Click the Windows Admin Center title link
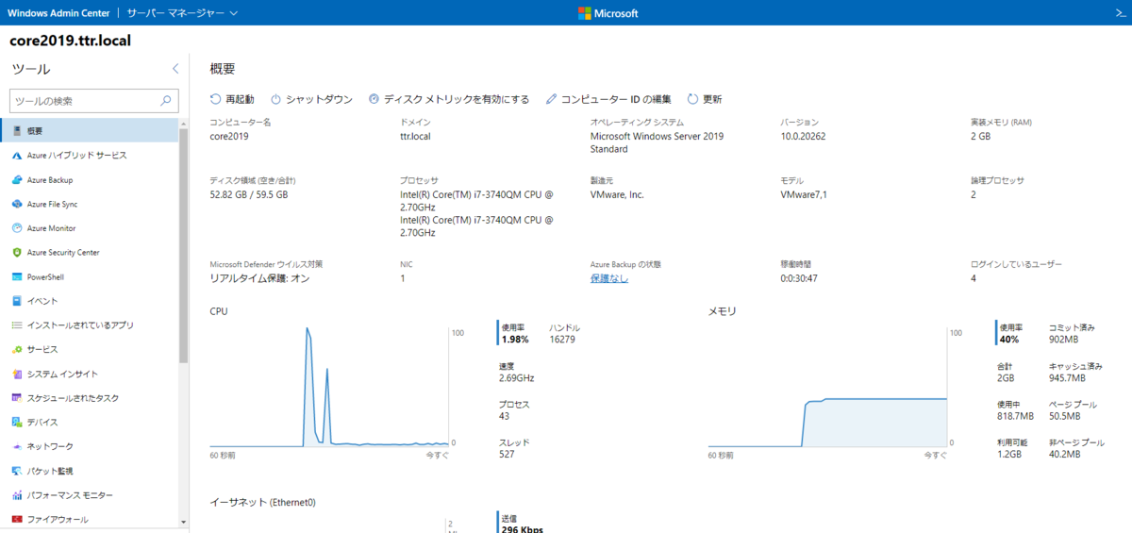Viewport: 1132px width, 533px height. (x=58, y=13)
